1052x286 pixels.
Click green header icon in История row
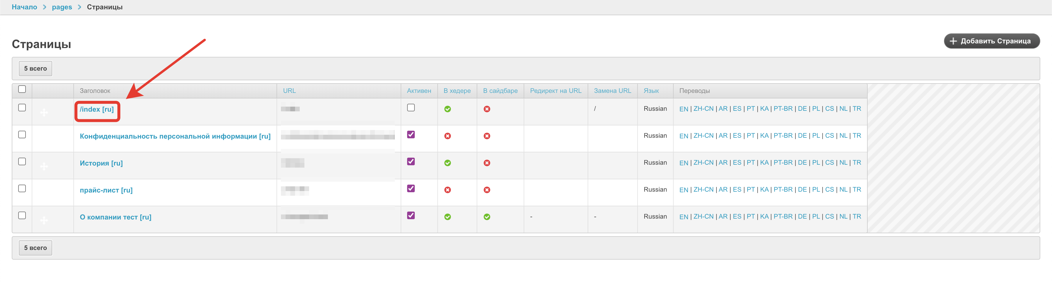pos(448,163)
